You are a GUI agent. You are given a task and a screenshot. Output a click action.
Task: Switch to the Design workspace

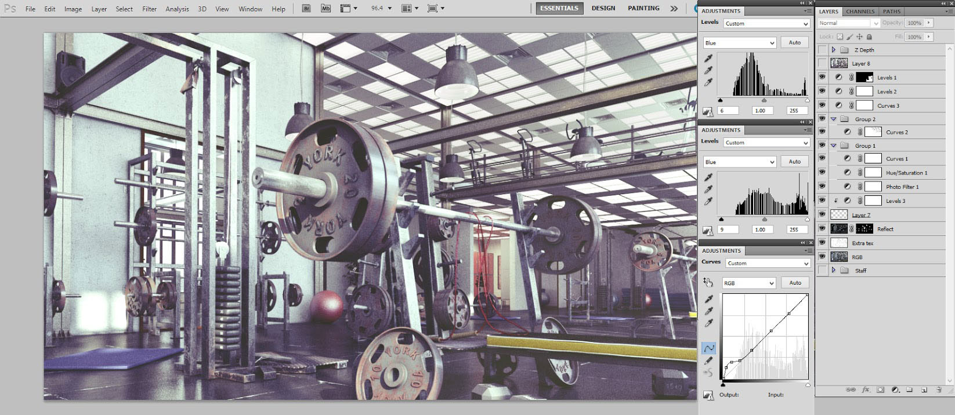[603, 8]
